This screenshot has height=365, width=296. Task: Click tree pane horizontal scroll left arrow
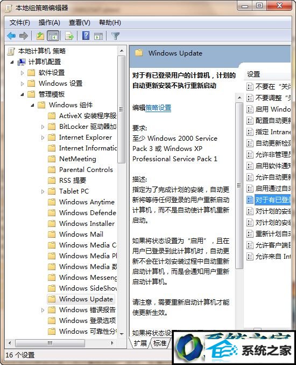pyautogui.click(x=10, y=343)
